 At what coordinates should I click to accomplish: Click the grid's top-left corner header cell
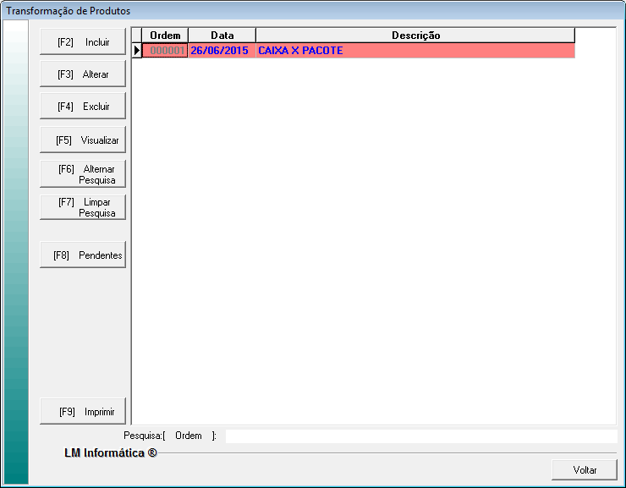136,36
